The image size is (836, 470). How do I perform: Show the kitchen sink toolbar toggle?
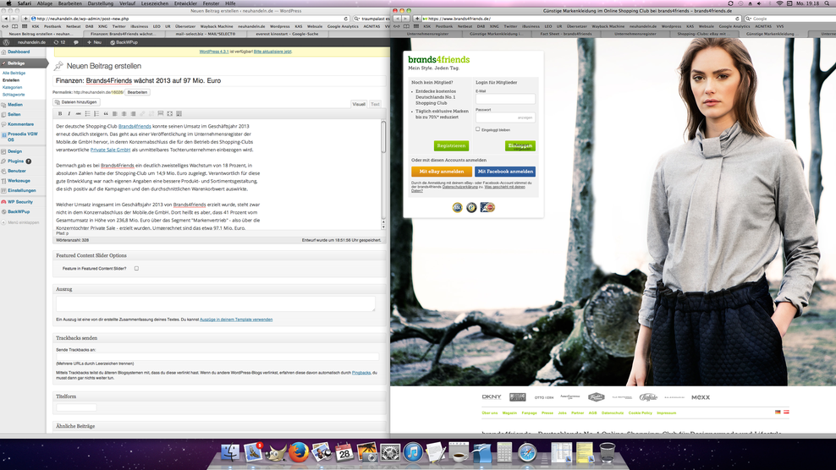click(x=179, y=113)
